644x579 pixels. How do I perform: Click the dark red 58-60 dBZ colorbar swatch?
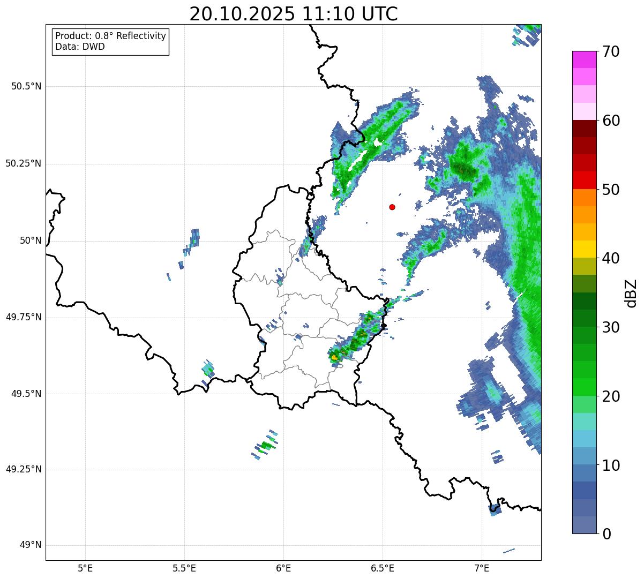point(584,129)
